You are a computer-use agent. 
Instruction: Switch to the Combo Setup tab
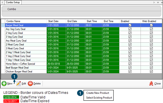pos(13,2)
